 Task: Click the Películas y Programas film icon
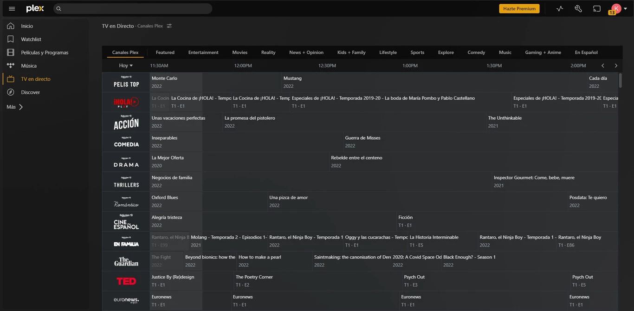point(11,52)
